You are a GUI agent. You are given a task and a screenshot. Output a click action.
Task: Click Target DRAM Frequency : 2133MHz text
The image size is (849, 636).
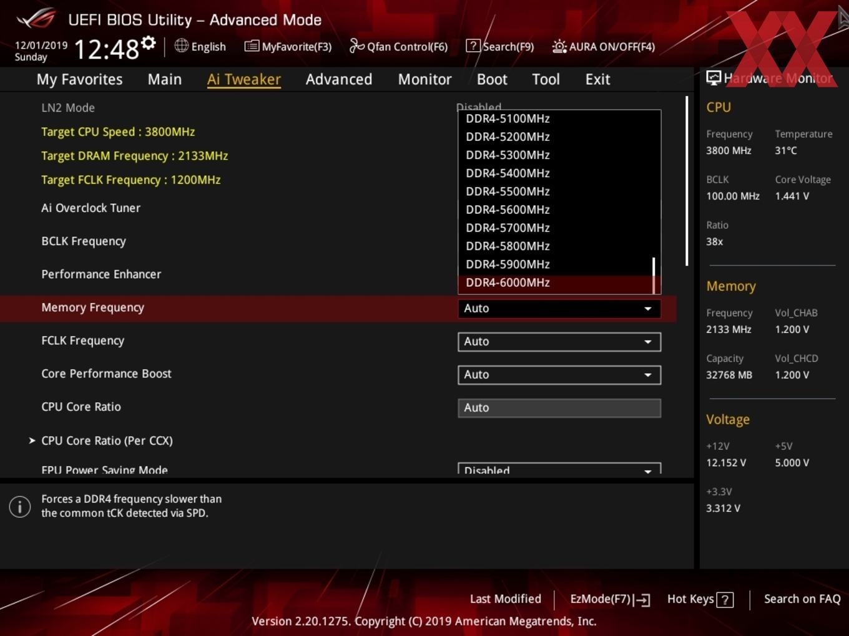[134, 156]
